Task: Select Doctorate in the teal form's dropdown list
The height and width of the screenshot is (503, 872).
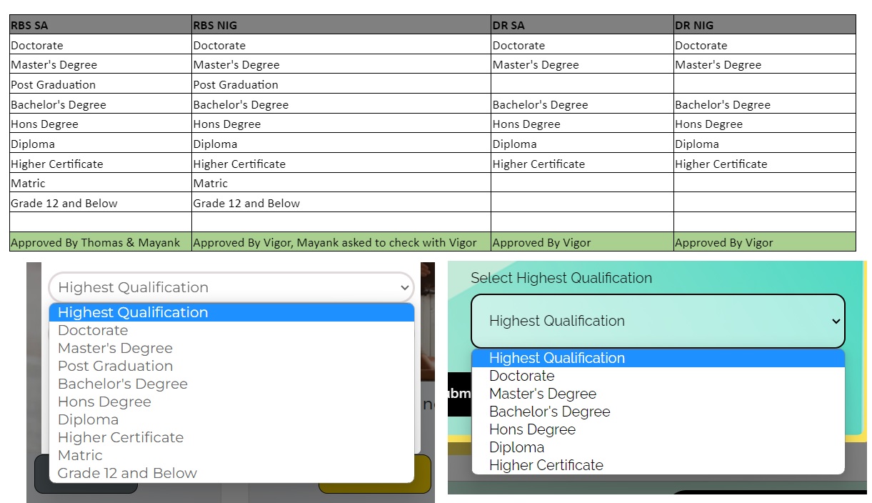Action: (x=521, y=376)
